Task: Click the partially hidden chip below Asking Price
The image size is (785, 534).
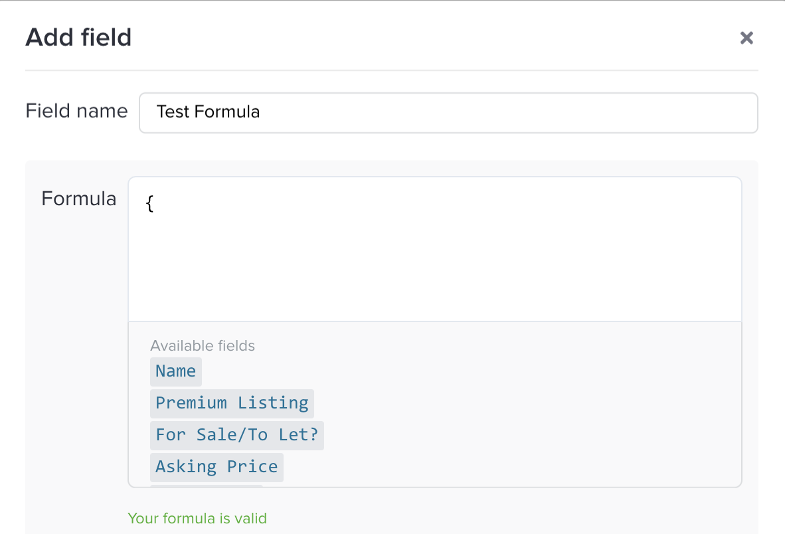Action: click(206, 486)
